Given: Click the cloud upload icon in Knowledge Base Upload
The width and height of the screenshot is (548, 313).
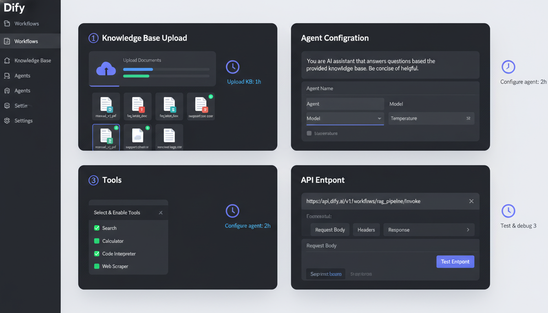Looking at the screenshot, I should coord(105,68).
